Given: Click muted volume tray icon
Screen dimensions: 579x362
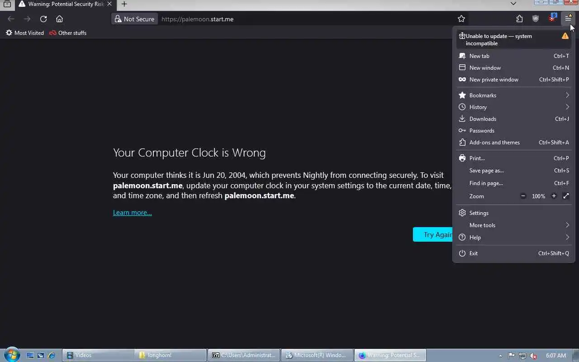Looking at the screenshot, I should (x=533, y=356).
